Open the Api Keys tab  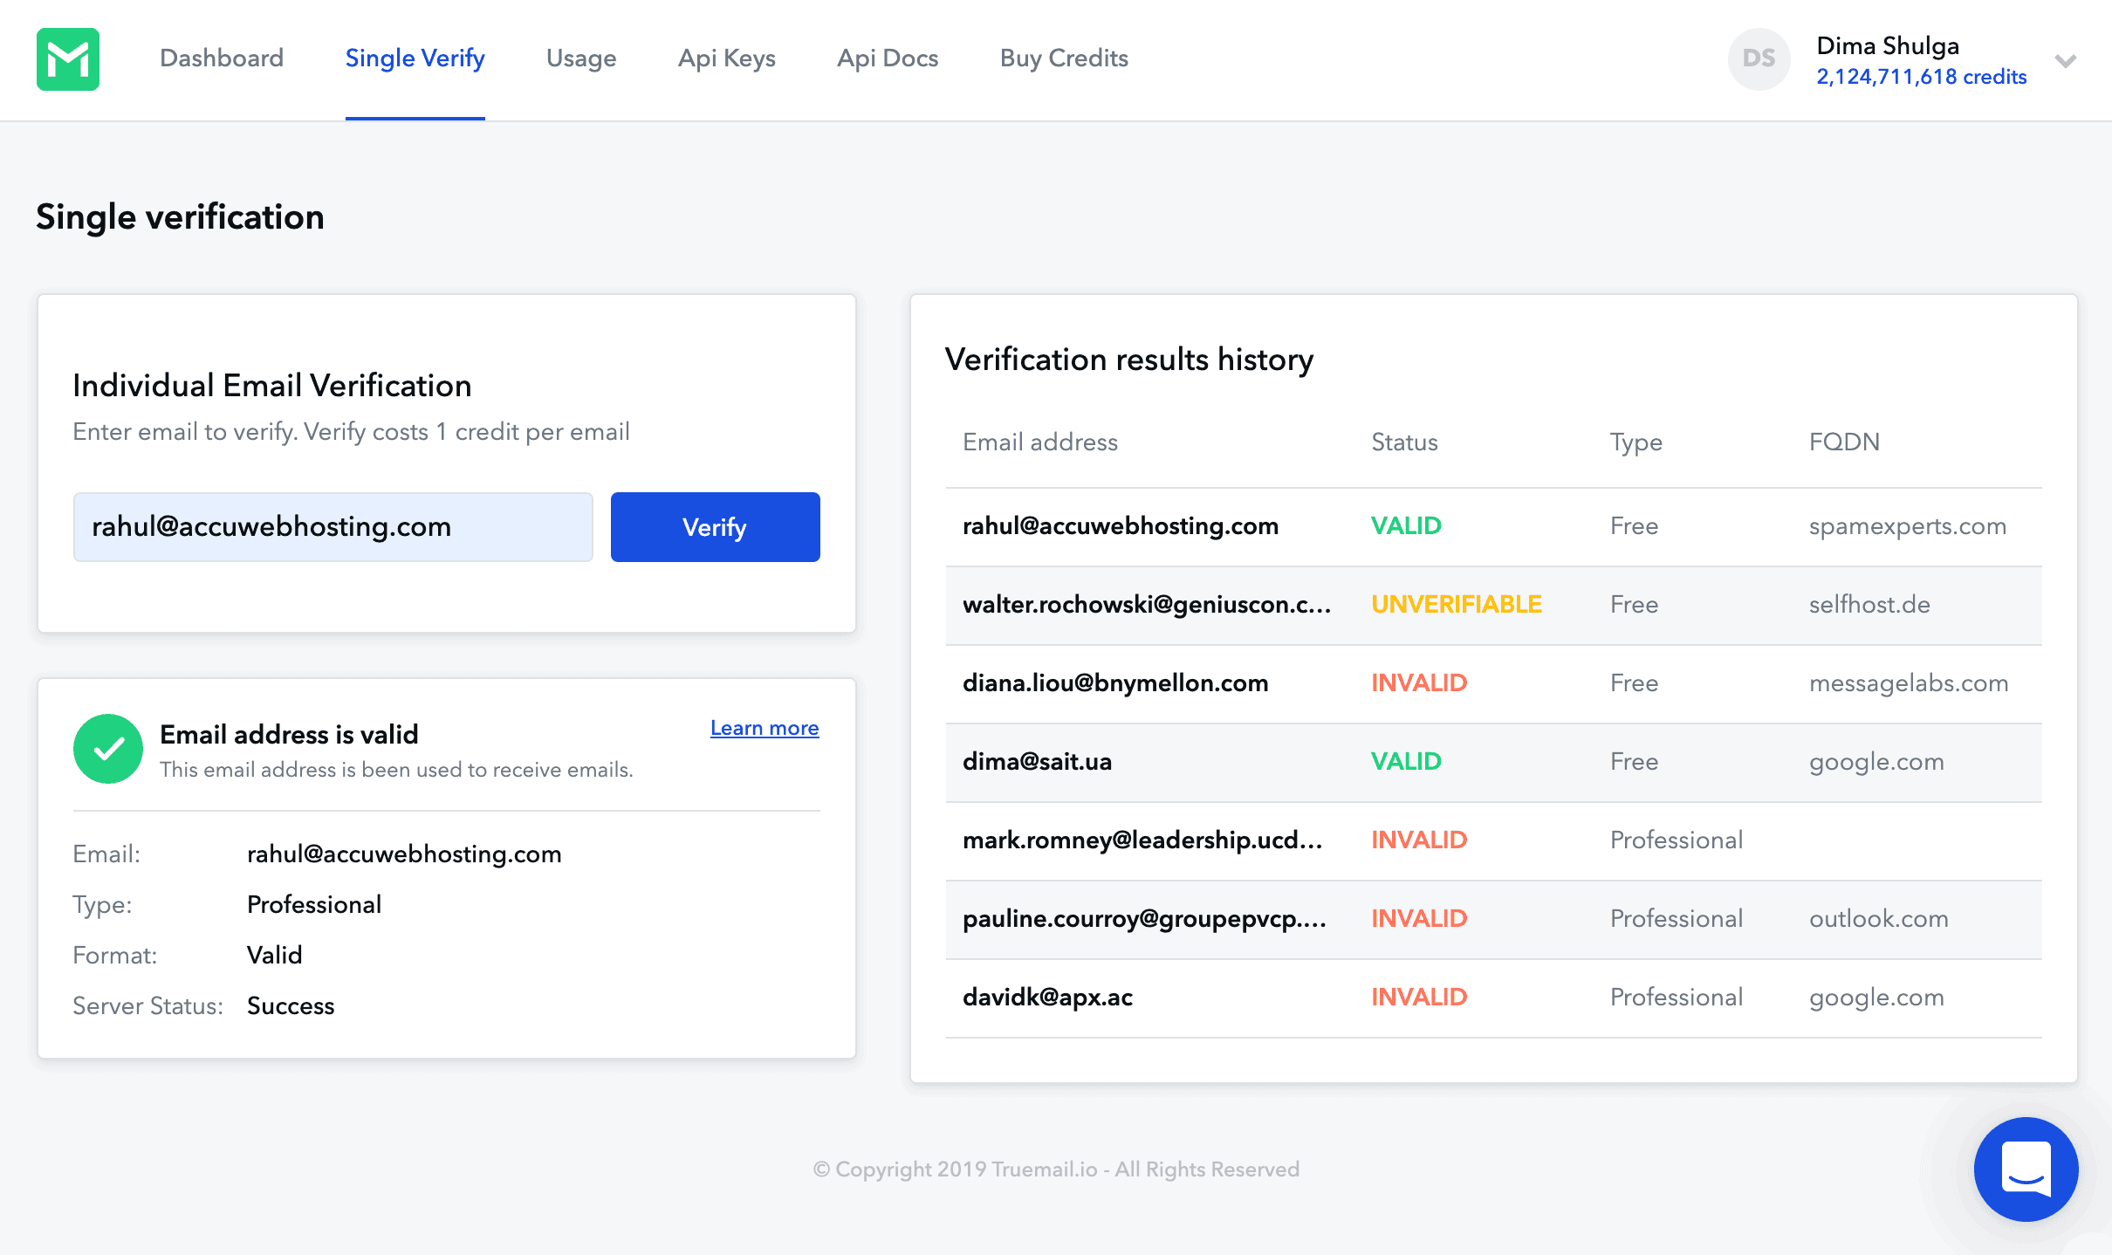727,58
